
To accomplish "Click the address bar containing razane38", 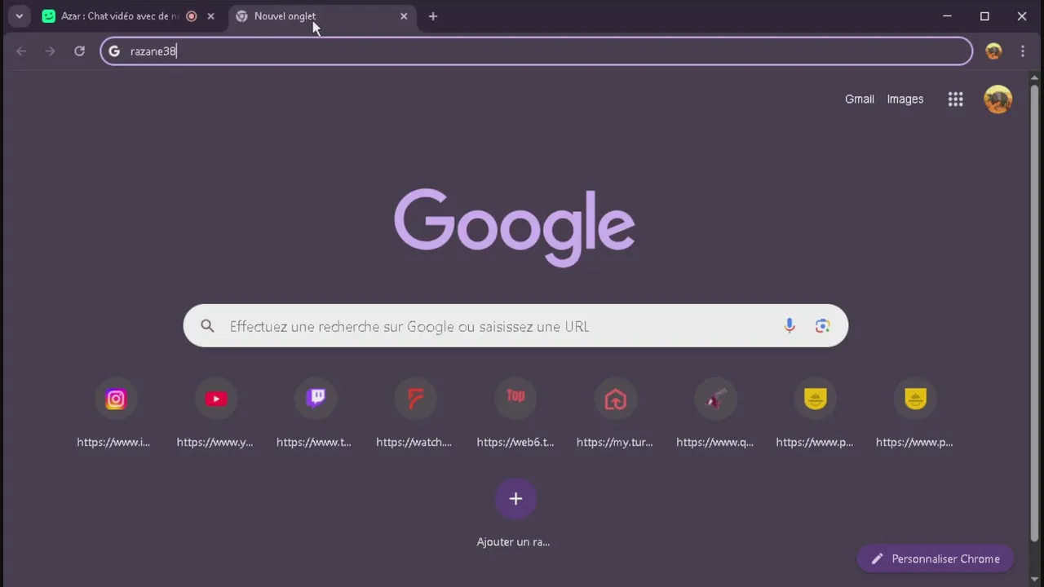I will [537, 51].
